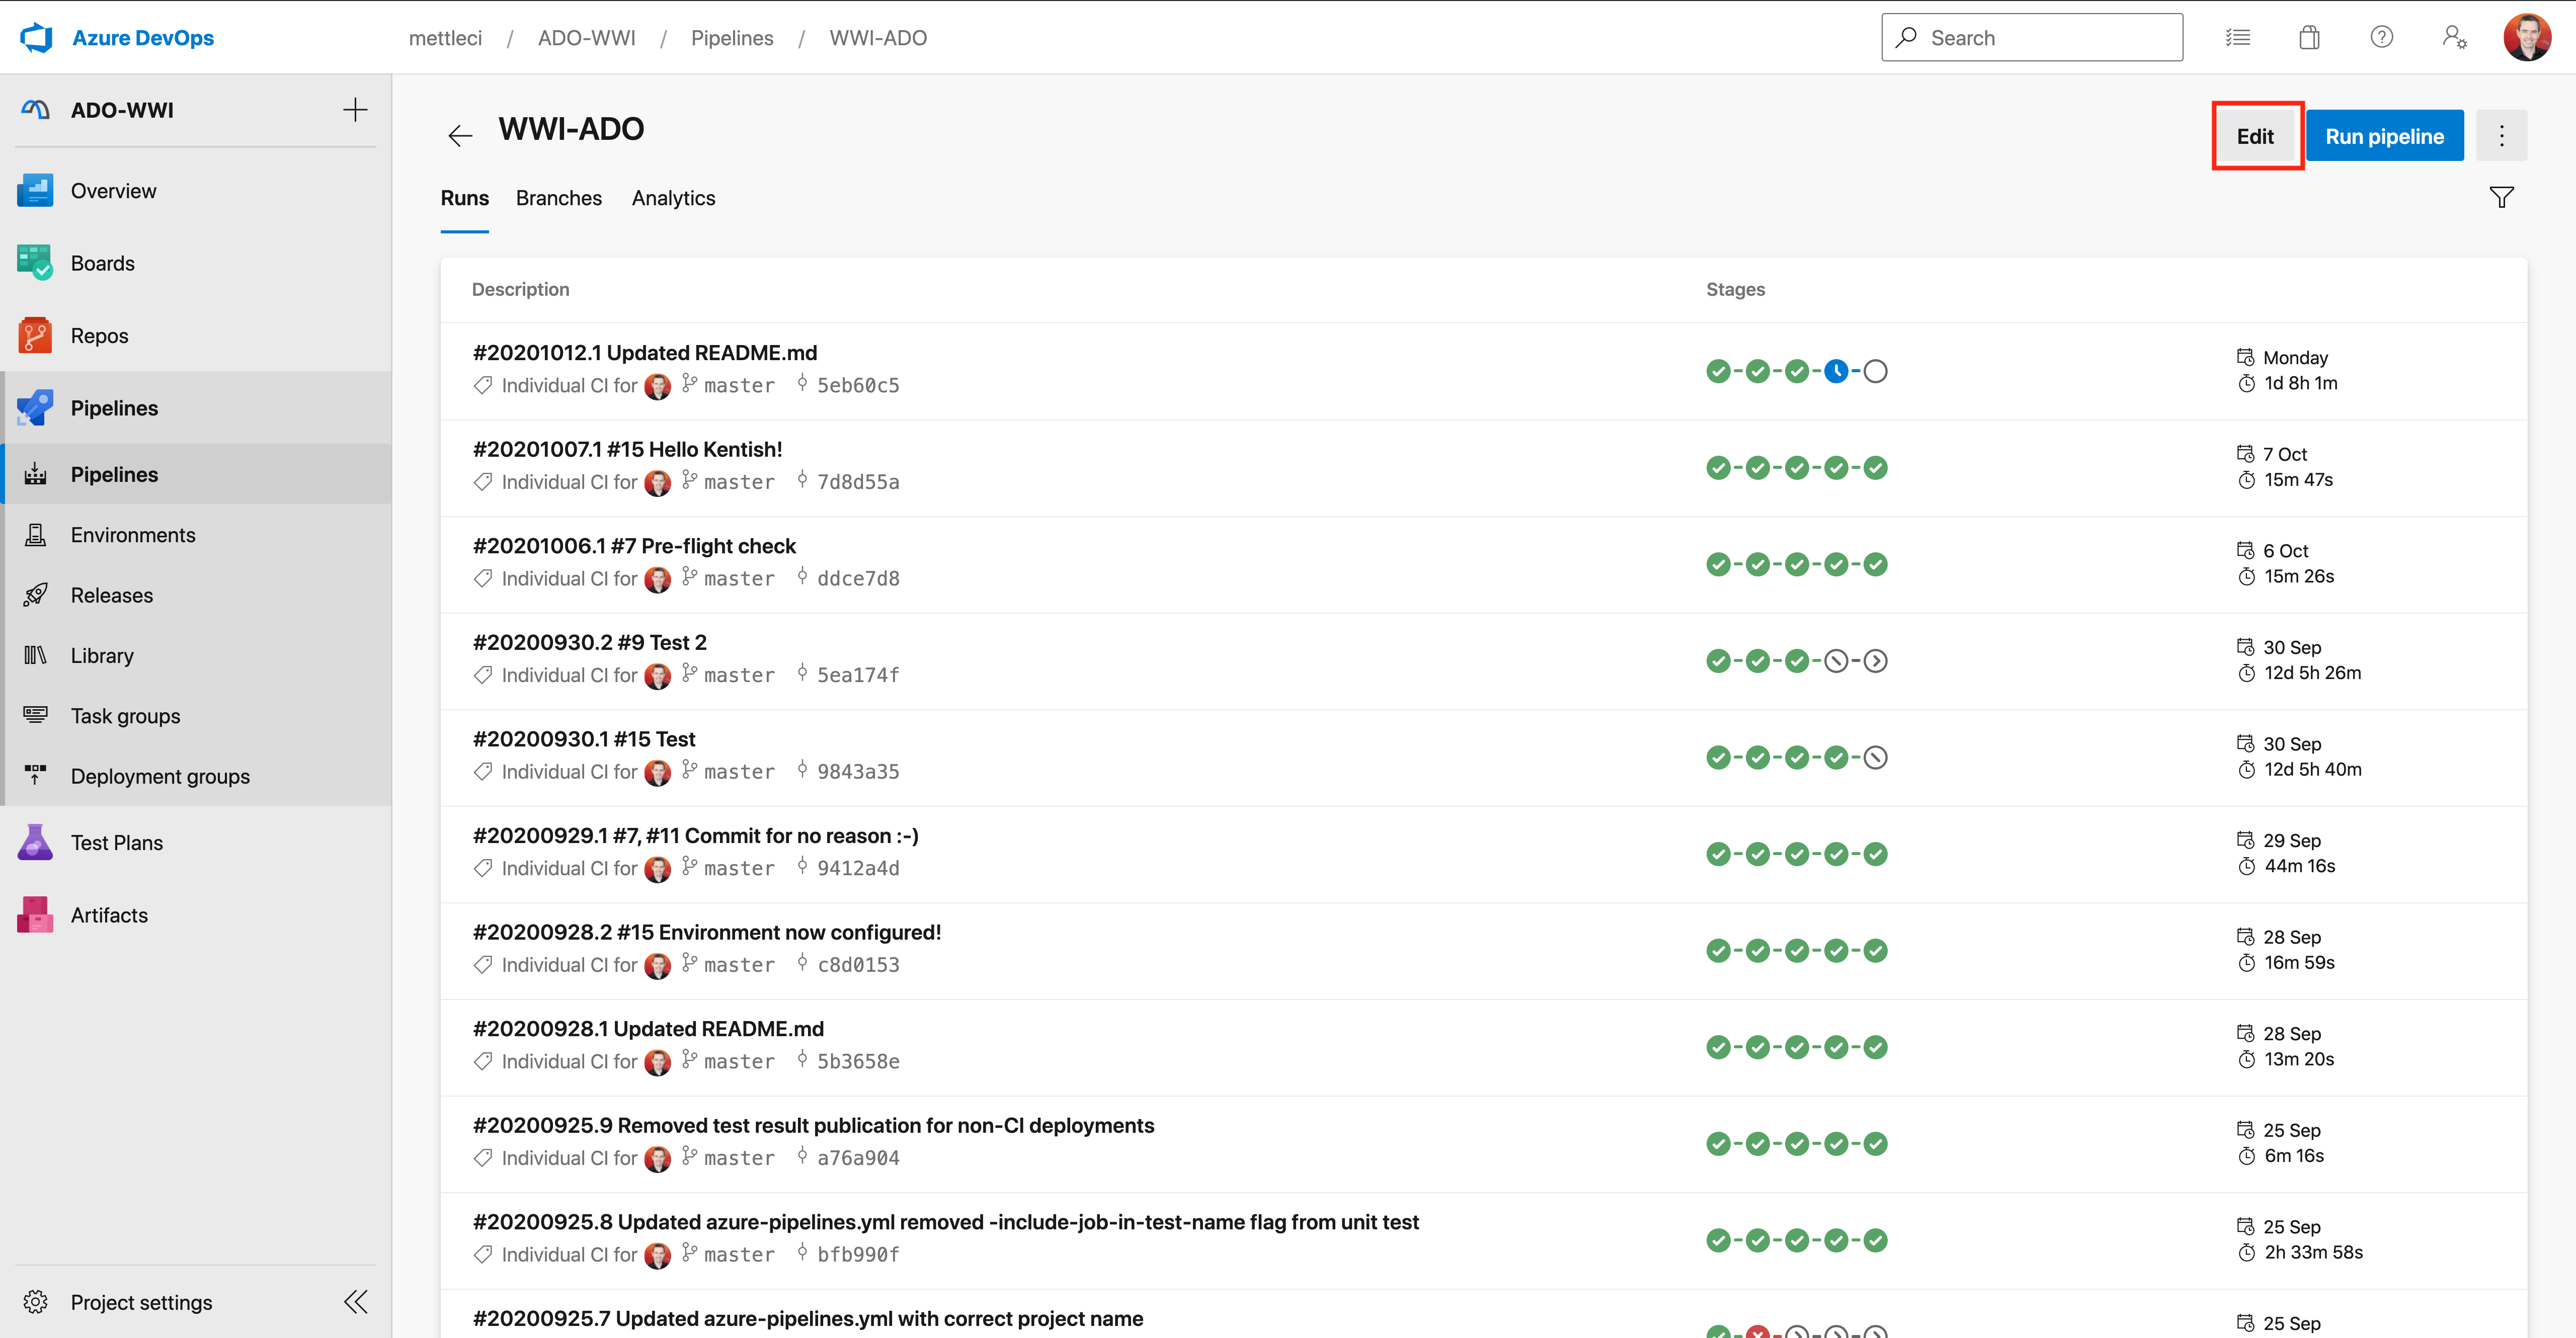Open the Help question mark icon
The image size is (2576, 1338).
pyautogui.click(x=2382, y=37)
